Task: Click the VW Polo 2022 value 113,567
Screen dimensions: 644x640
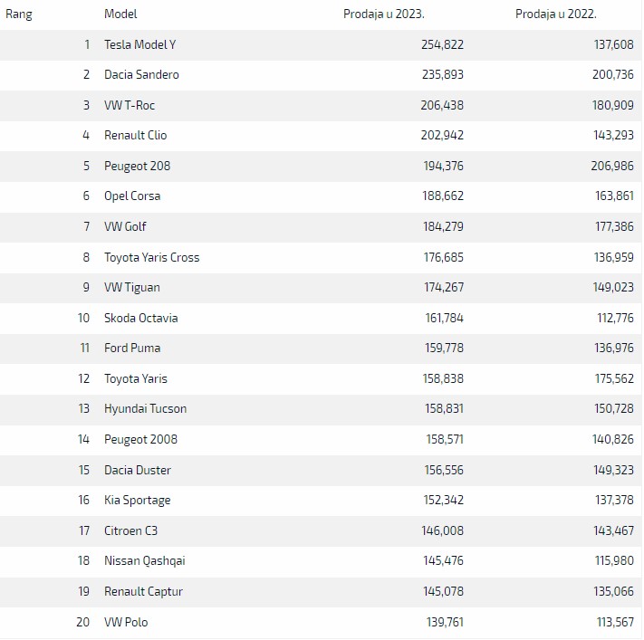Action: click(x=613, y=622)
